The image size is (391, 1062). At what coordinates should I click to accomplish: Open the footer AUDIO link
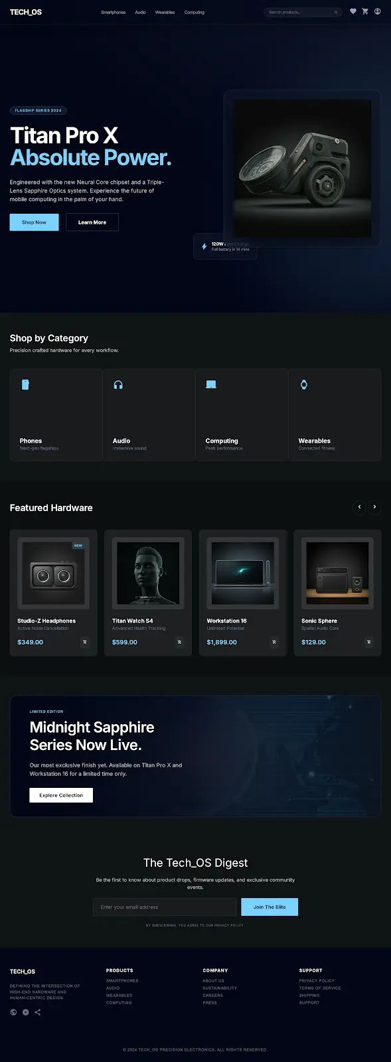[x=113, y=988]
